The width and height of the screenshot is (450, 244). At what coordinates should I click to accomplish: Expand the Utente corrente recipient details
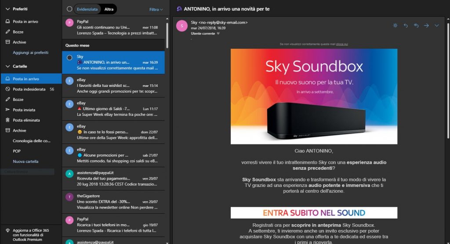pyautogui.click(x=218, y=33)
